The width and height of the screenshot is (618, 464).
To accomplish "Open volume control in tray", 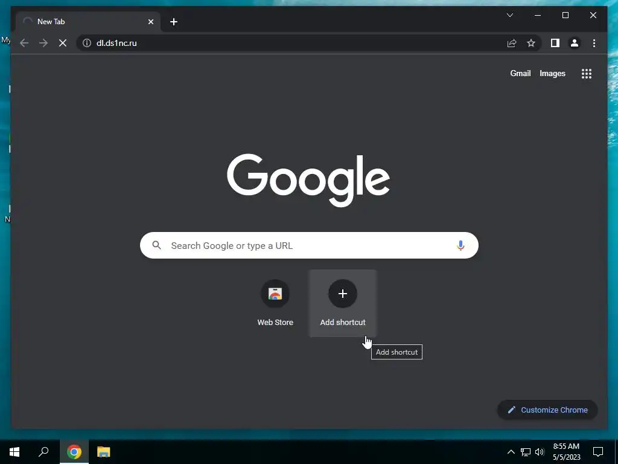I will tap(540, 452).
